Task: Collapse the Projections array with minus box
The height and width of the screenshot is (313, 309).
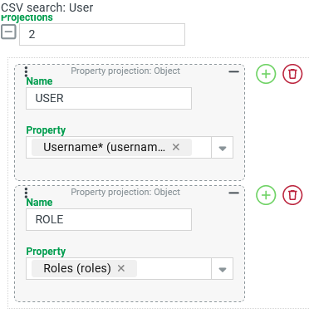Action: point(8,32)
